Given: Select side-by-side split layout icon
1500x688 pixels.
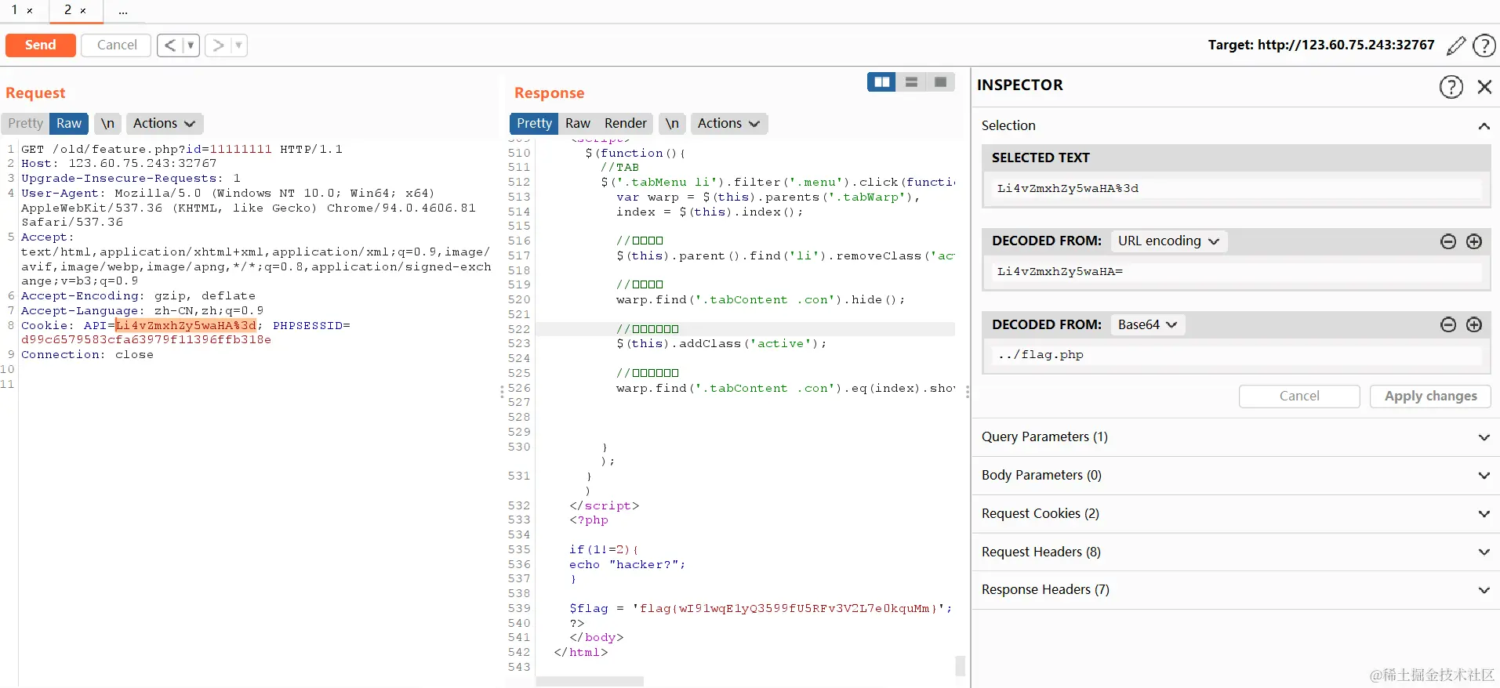Looking at the screenshot, I should (881, 82).
